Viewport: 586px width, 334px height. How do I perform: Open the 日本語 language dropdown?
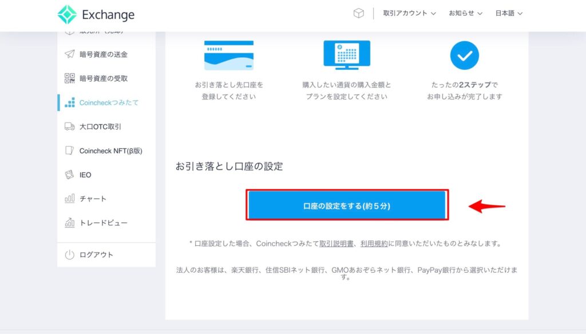509,13
